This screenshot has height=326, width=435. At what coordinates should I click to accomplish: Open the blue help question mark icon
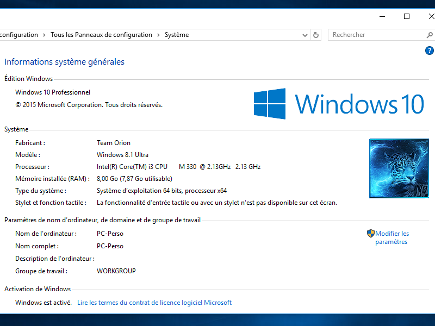[x=429, y=51]
